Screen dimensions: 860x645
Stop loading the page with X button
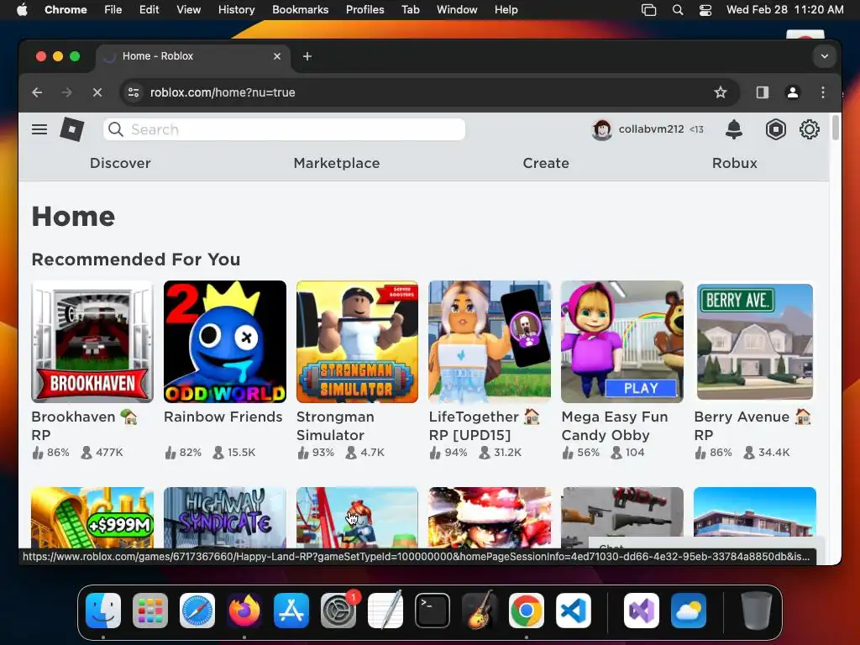click(x=97, y=92)
